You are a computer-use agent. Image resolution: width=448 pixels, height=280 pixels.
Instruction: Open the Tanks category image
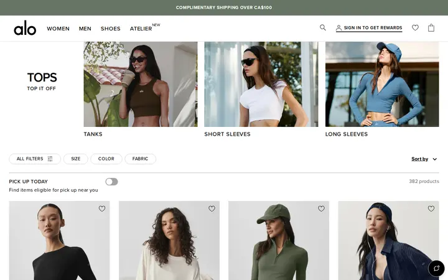click(x=141, y=84)
